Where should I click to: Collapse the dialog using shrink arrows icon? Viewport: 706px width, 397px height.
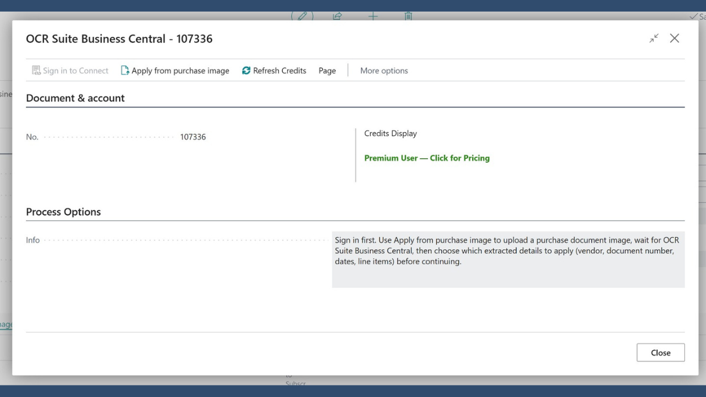point(654,39)
